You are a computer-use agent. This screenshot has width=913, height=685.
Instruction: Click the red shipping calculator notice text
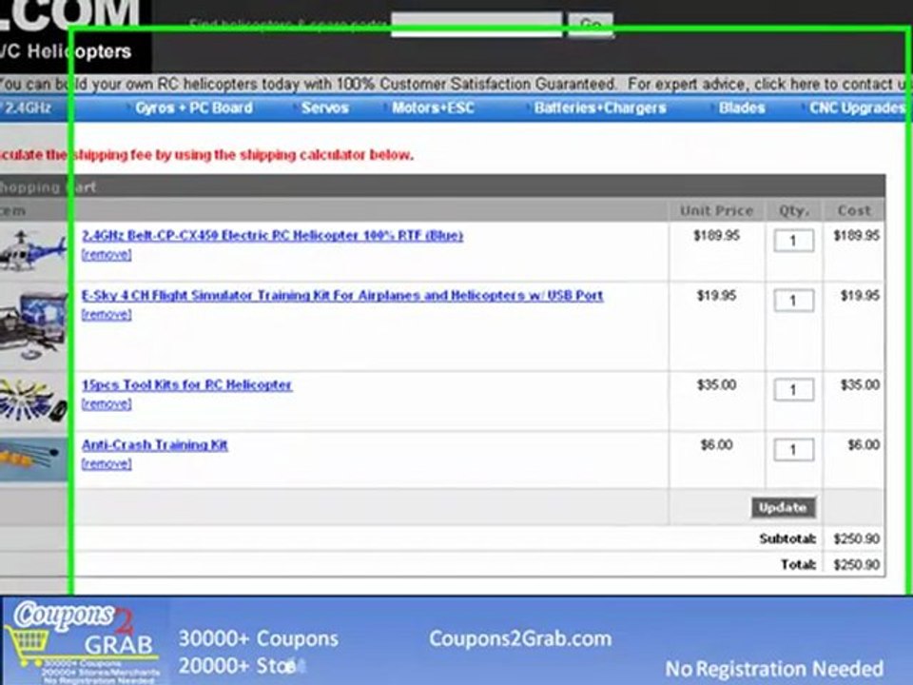pyautogui.click(x=206, y=155)
